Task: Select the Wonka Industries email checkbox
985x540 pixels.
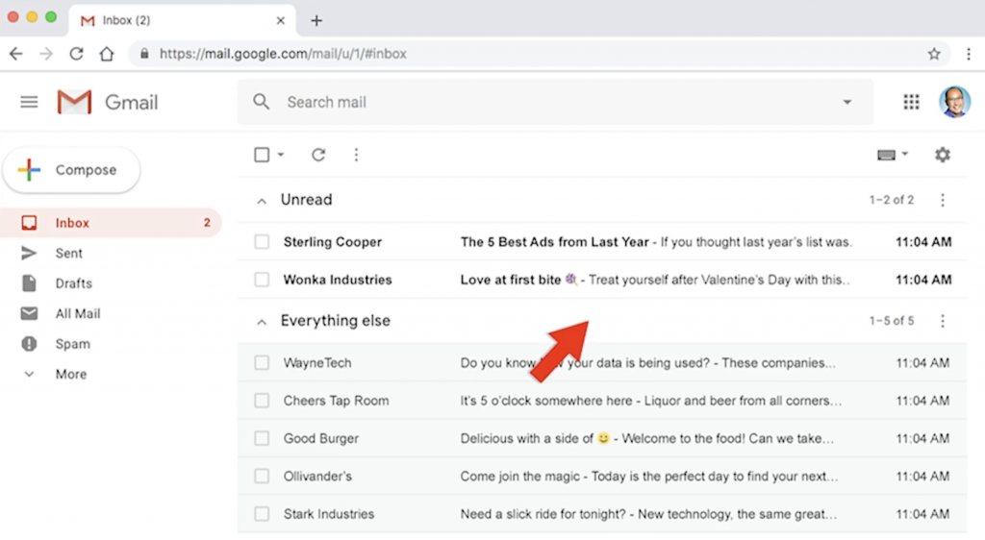Action: 262,280
